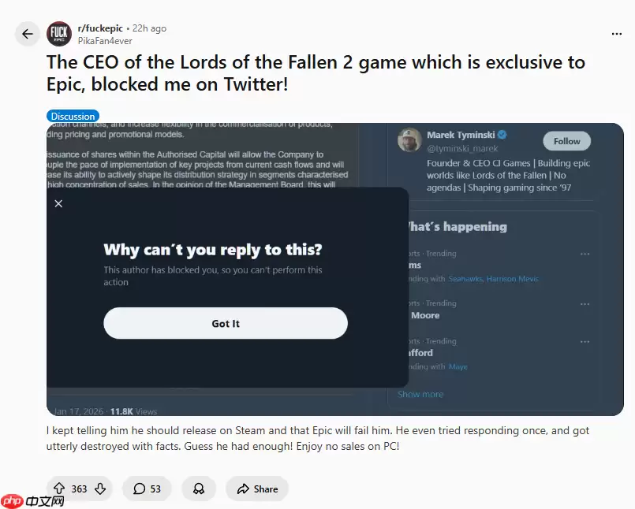Click the back arrow at top left

27,34
